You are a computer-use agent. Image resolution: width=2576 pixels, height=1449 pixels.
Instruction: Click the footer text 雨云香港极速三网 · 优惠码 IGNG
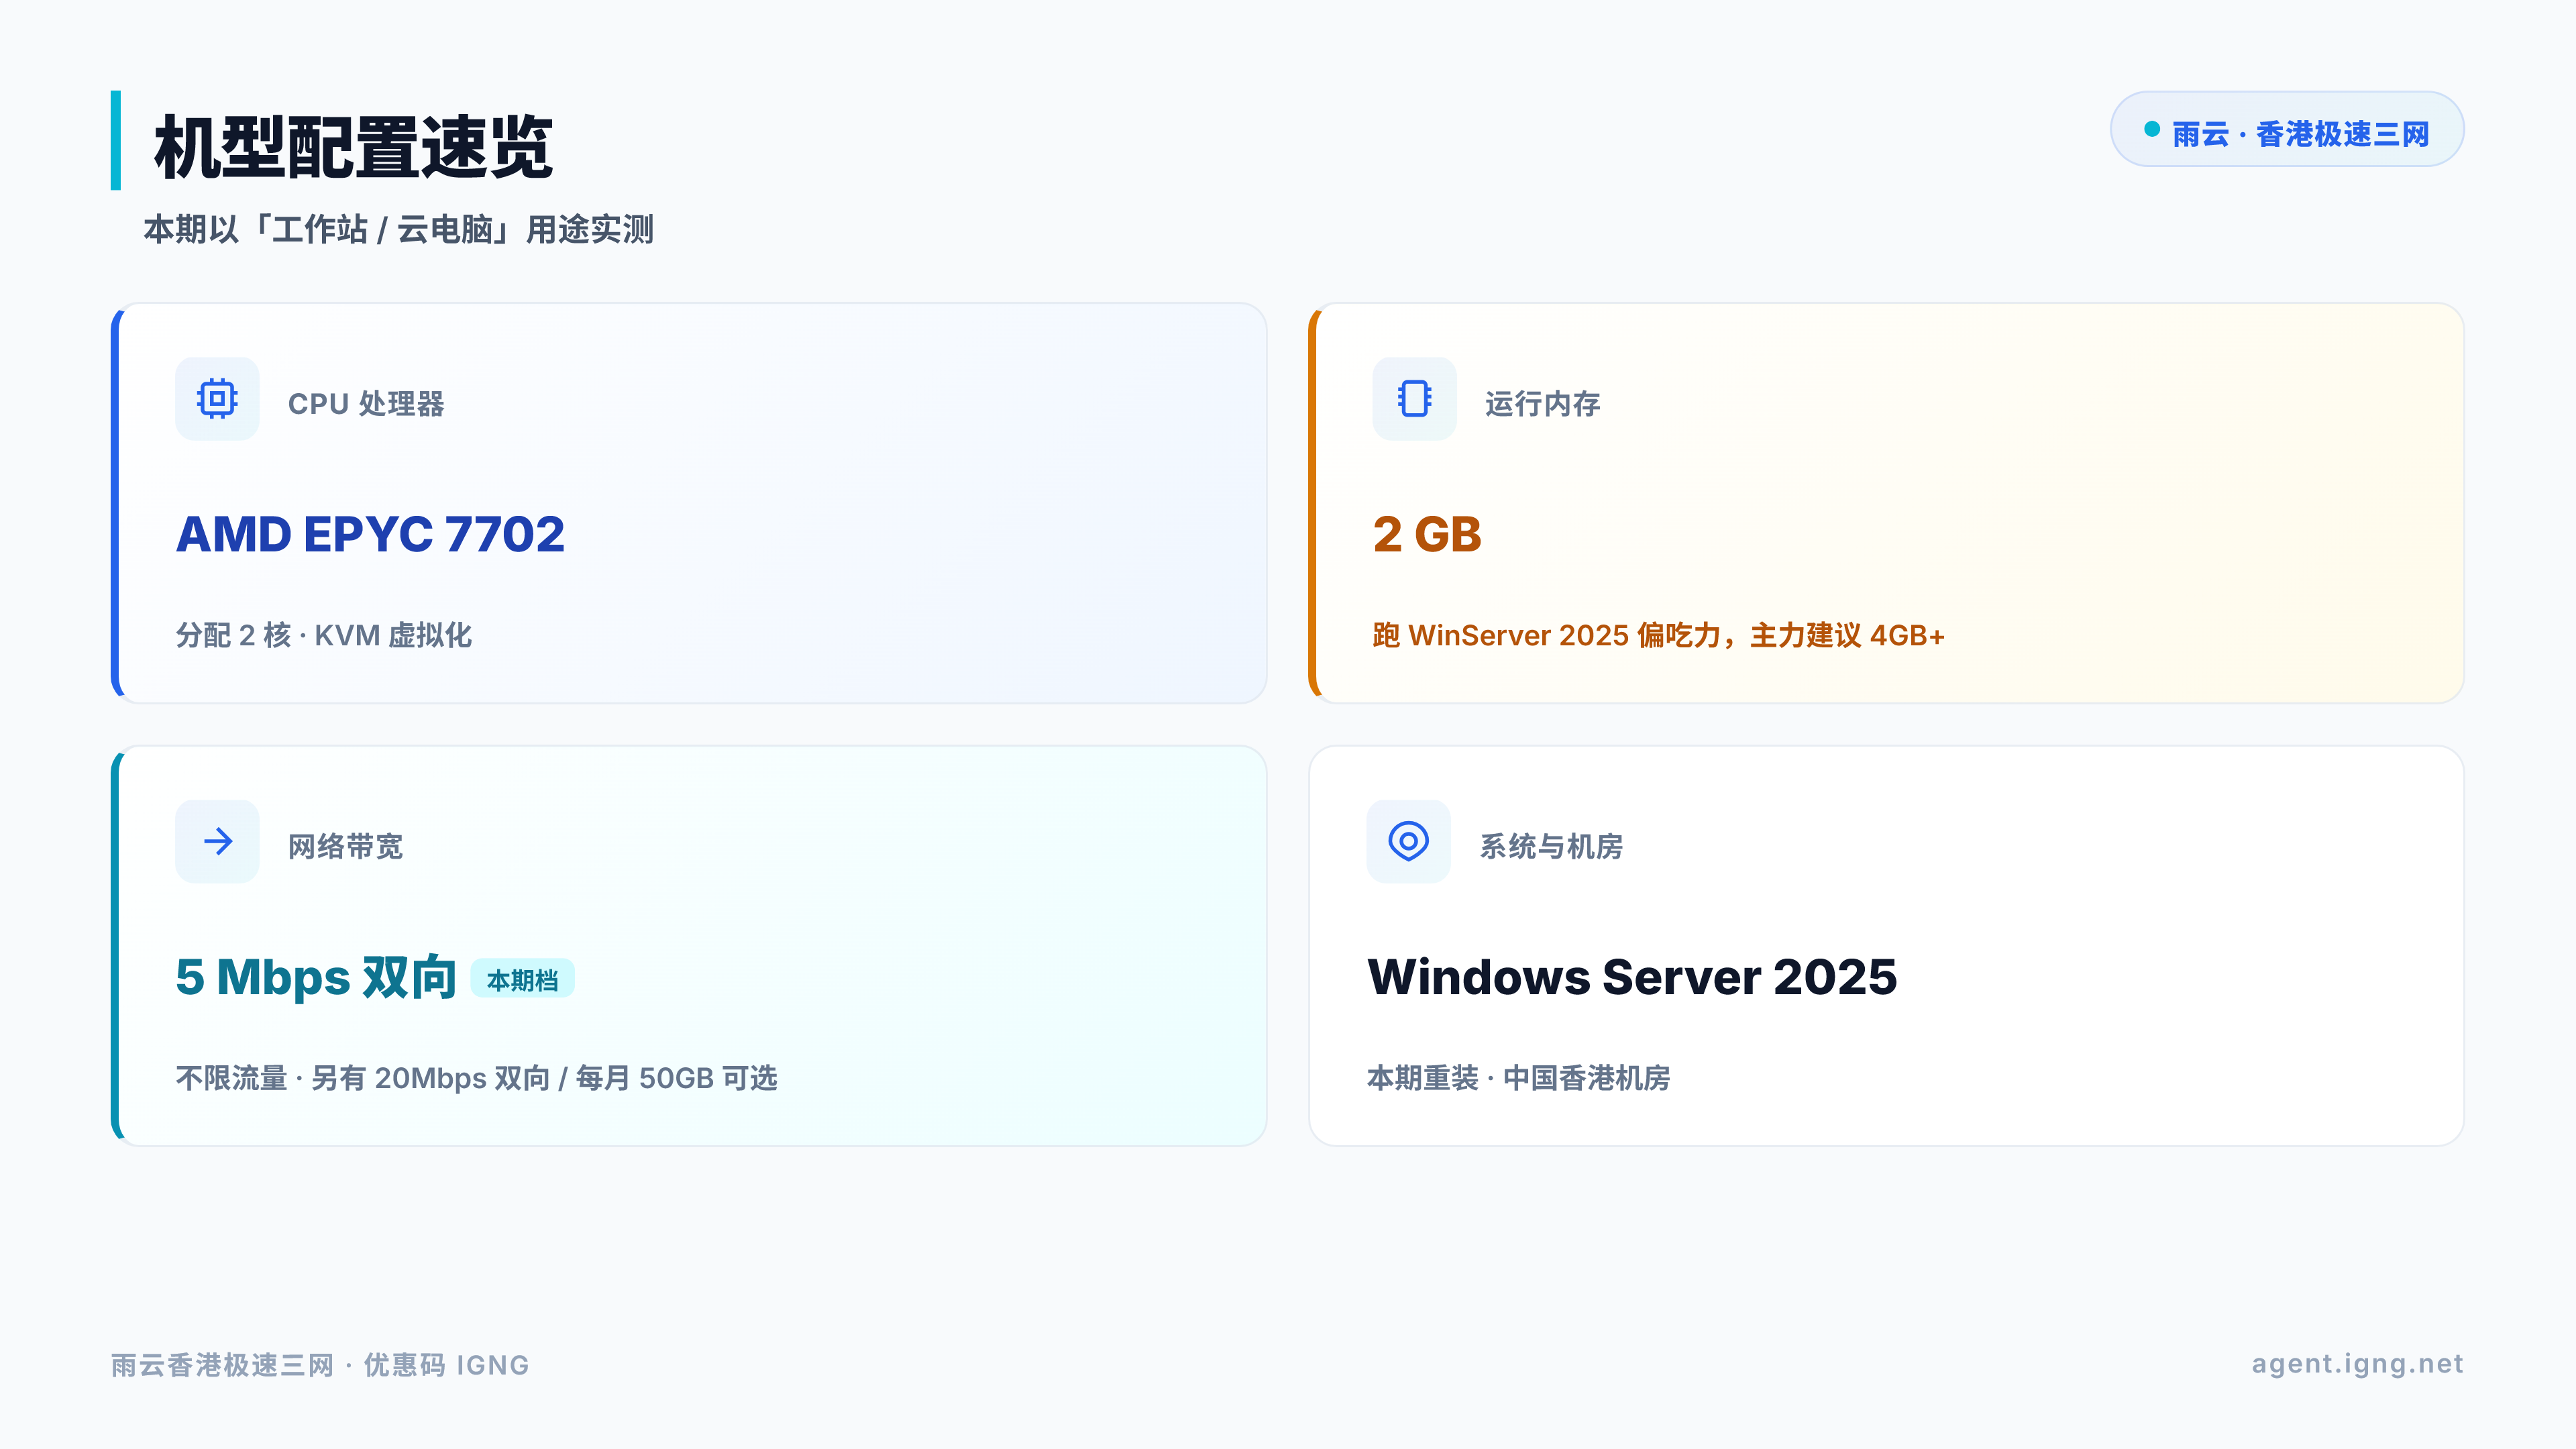tap(320, 1364)
